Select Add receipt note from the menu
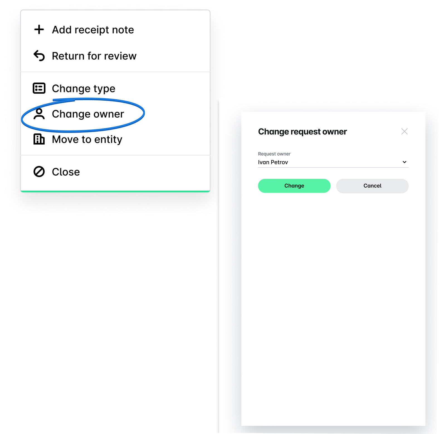This screenshot has height=434, width=439. [92, 29]
